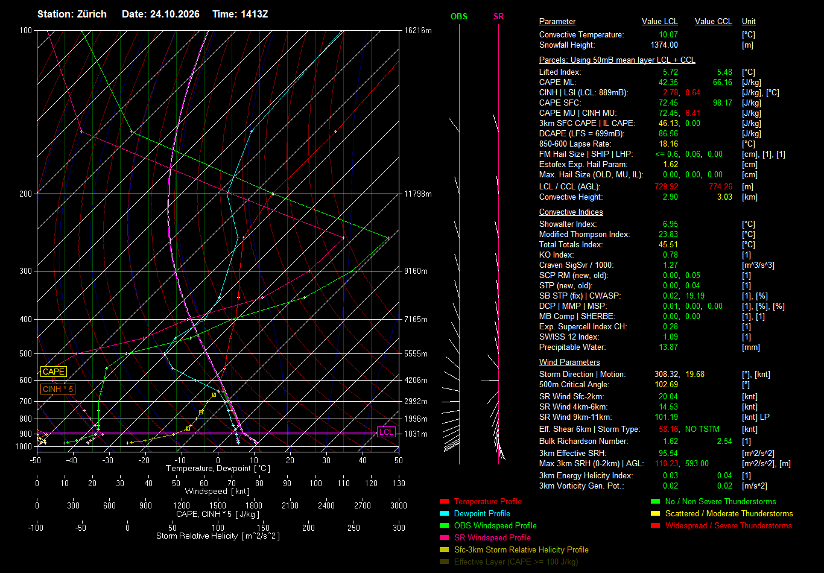Click the DCAPE value 86.56
This screenshot has width=824, height=573.
pyautogui.click(x=668, y=134)
